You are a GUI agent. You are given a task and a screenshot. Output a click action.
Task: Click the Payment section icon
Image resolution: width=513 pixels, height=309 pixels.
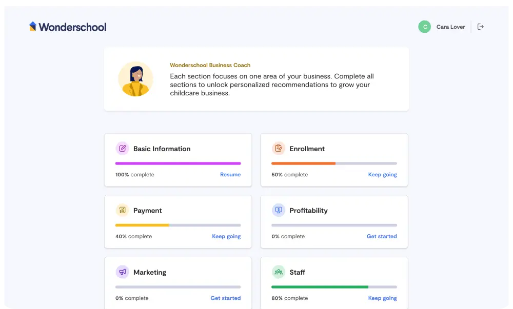122,211
